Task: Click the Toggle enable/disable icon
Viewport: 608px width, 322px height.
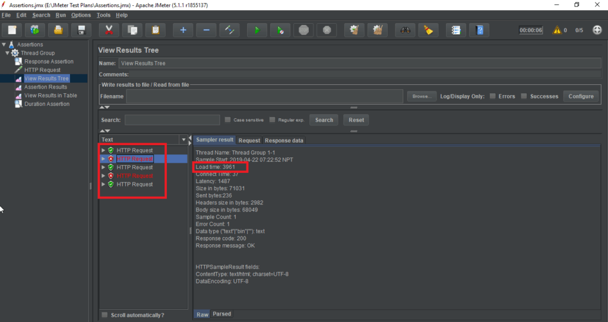Action: click(x=230, y=30)
